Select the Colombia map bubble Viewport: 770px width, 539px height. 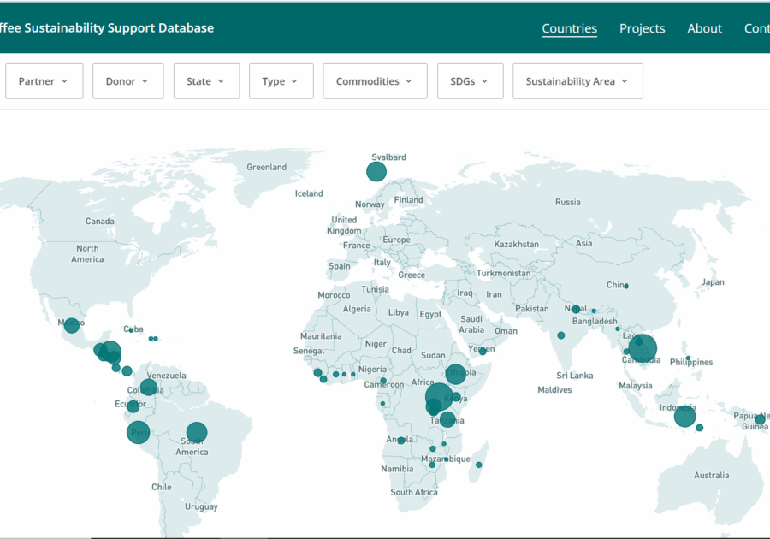148,388
